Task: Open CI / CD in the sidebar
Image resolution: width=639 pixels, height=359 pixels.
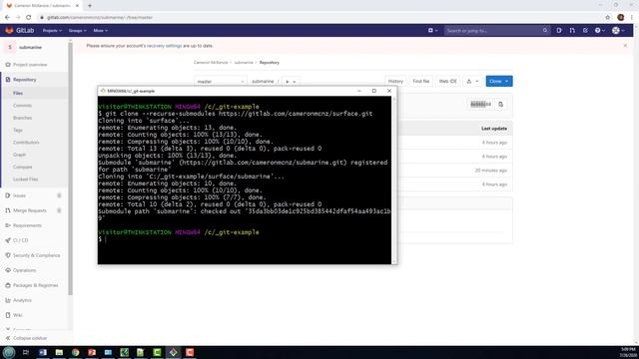Action: [x=20, y=240]
